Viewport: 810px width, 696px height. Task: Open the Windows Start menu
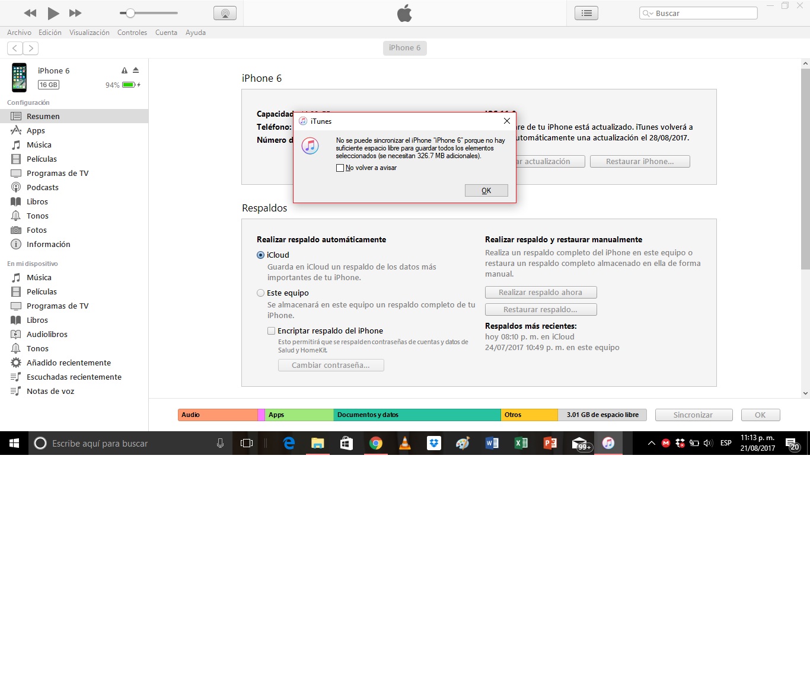(14, 443)
